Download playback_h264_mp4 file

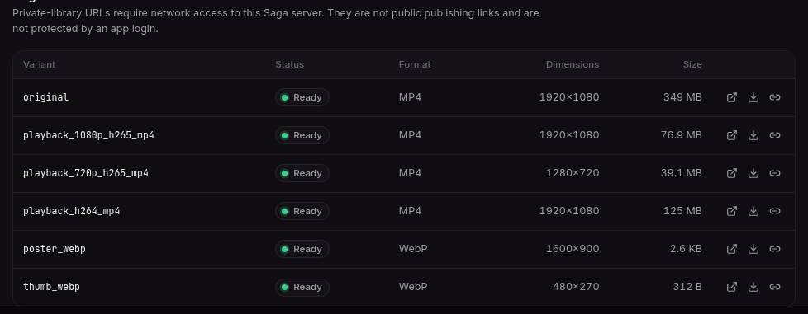pyautogui.click(x=753, y=211)
